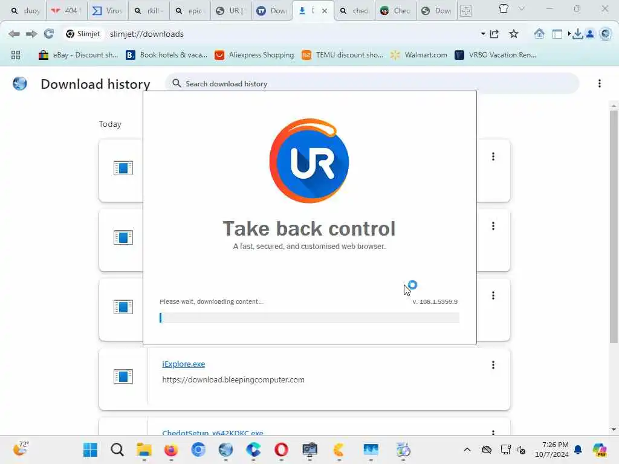This screenshot has width=619, height=464.
Task: Open the clock showing 7:26 PM
Action: pyautogui.click(x=551, y=449)
